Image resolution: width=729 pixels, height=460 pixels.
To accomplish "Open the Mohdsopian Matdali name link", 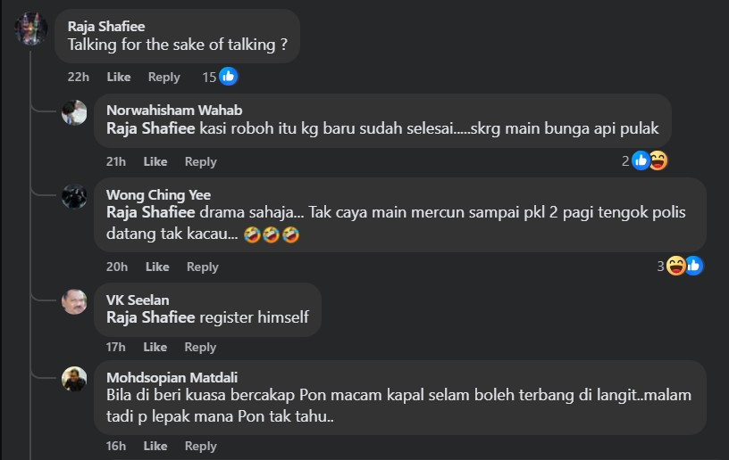I will click(172, 377).
